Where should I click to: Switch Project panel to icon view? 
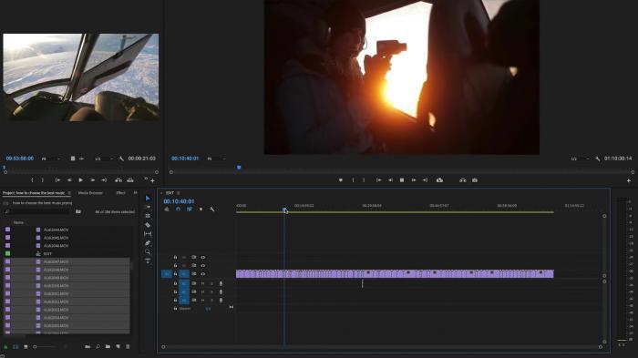click(26, 346)
